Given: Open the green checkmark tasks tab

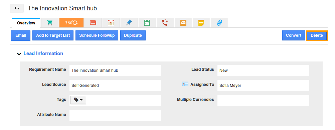Looking at the screenshot, I should (147, 23).
